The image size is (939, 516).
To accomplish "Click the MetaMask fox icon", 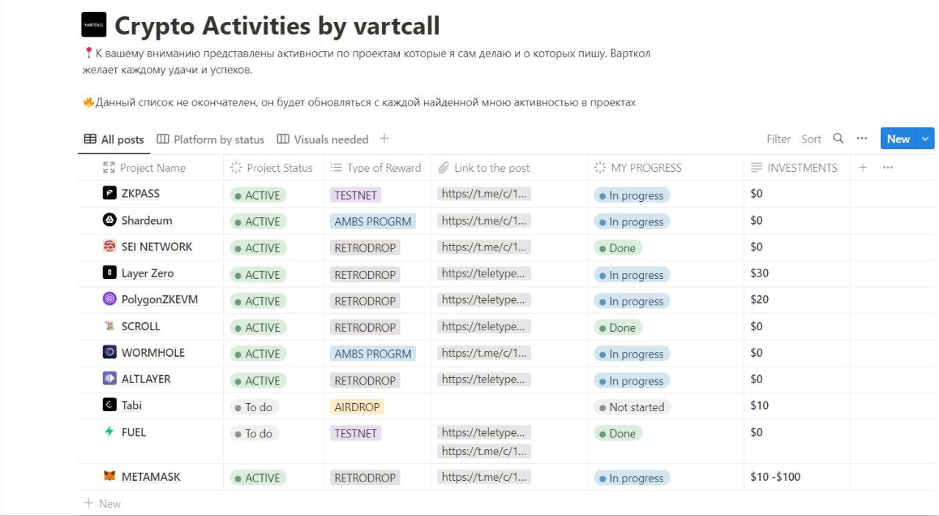I will point(109,476).
